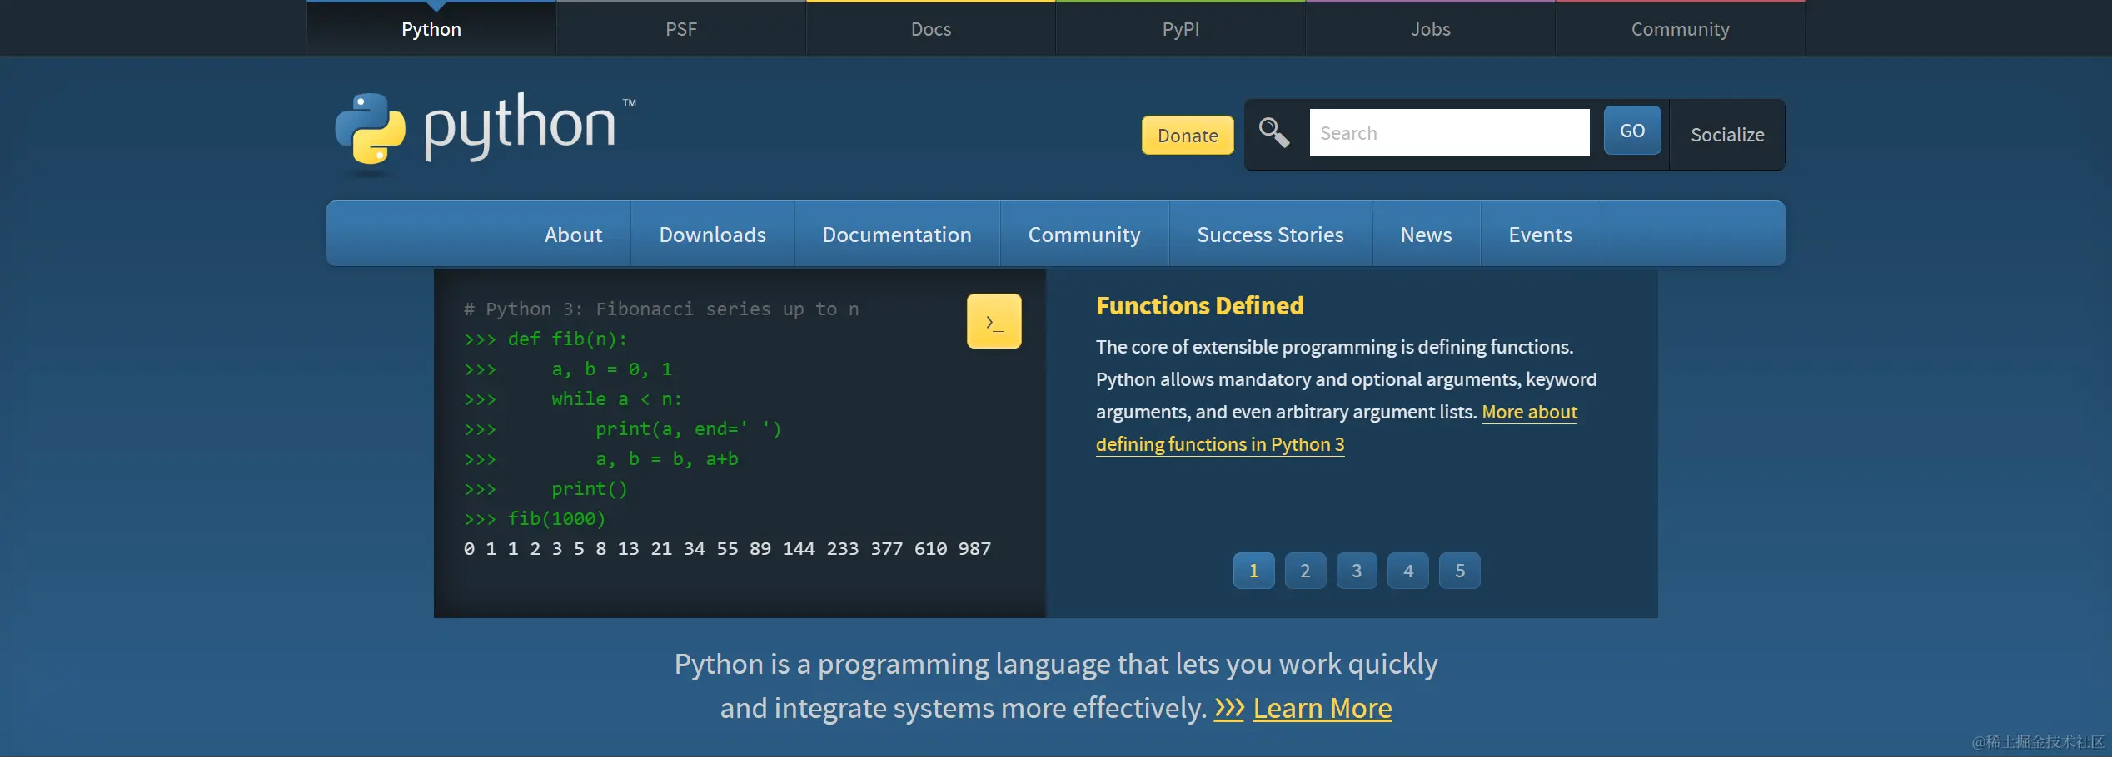2112x757 pixels.
Task: Expand the Socialize menu
Action: [x=1727, y=135]
